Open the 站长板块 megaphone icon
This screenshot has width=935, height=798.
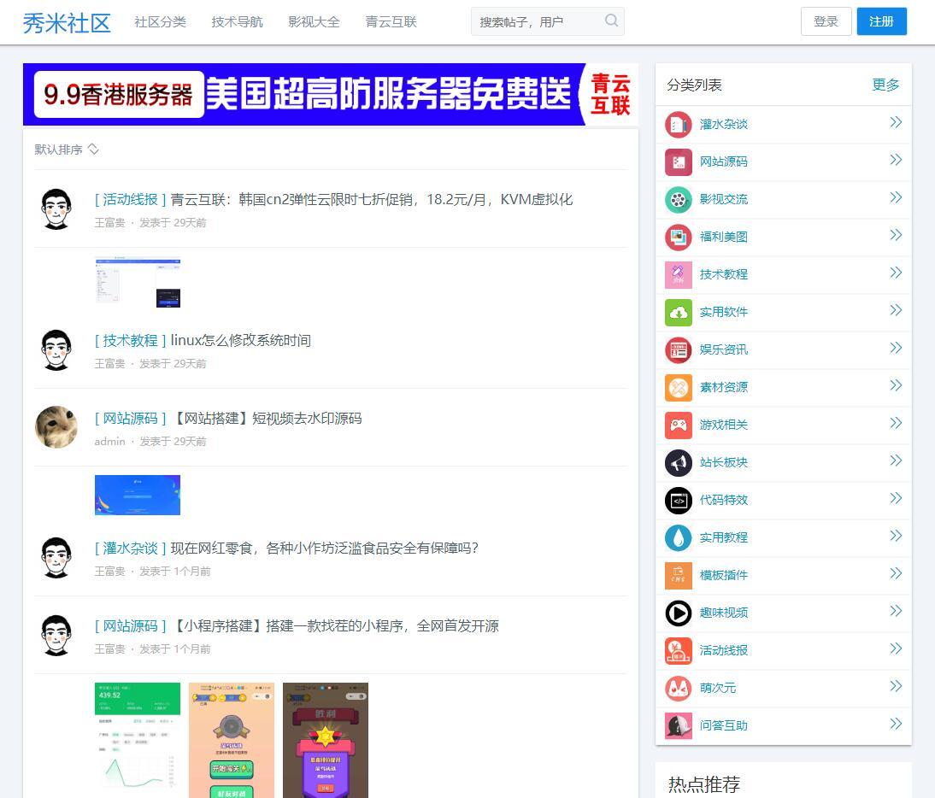pos(678,463)
